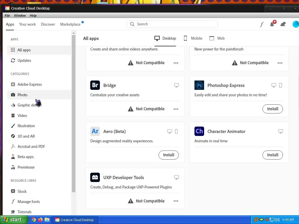Click desktop platform icon on UXP card
This screenshot has width=299, height=224.
(x=176, y=177)
